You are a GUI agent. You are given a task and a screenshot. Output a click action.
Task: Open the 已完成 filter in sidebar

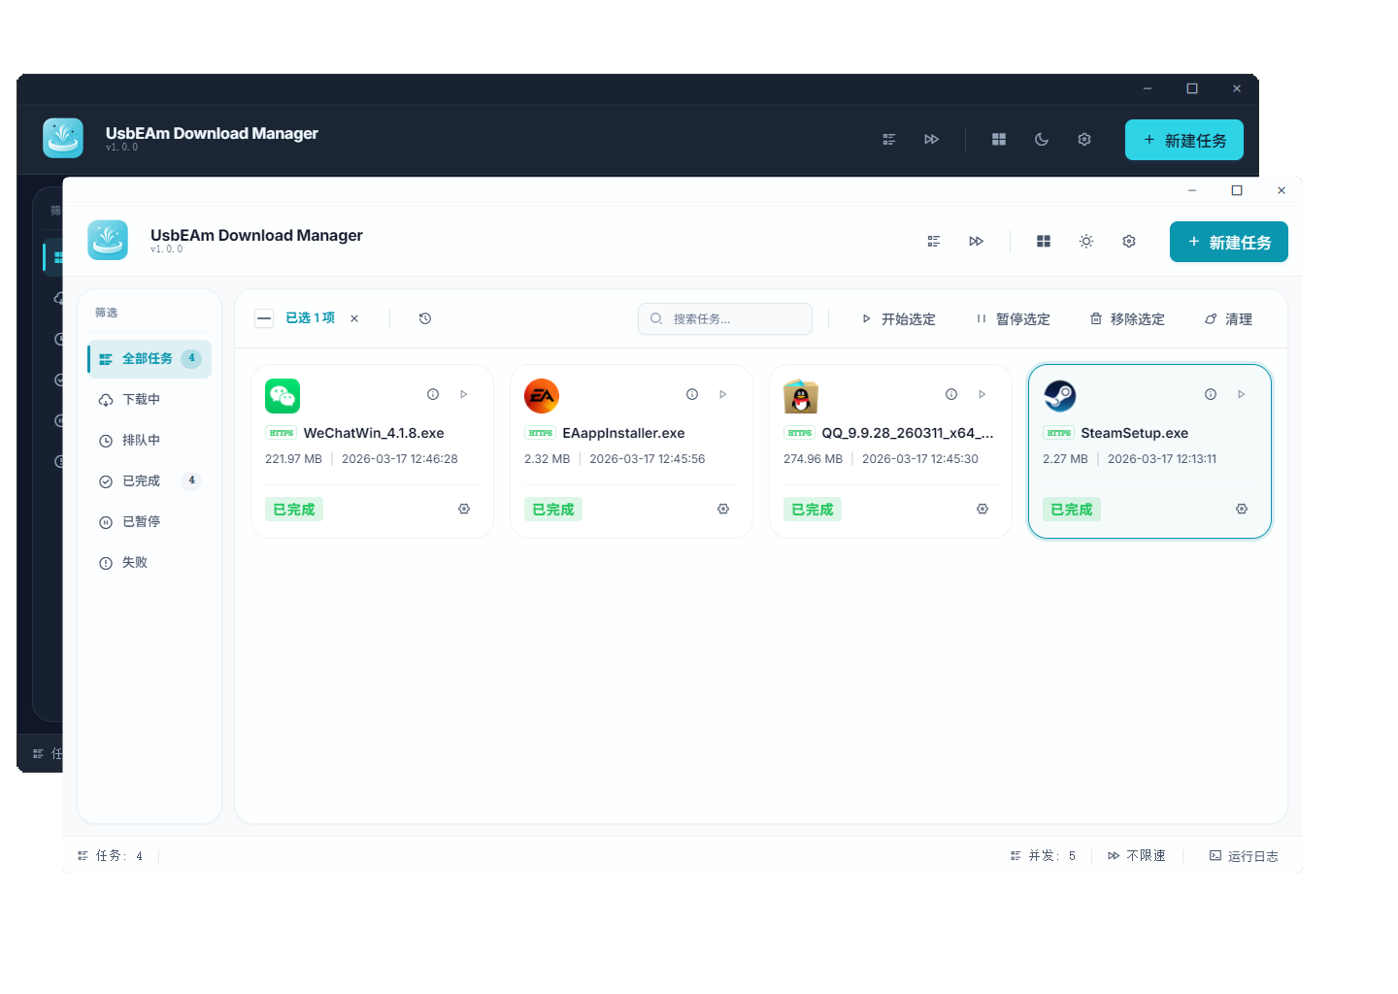(141, 481)
